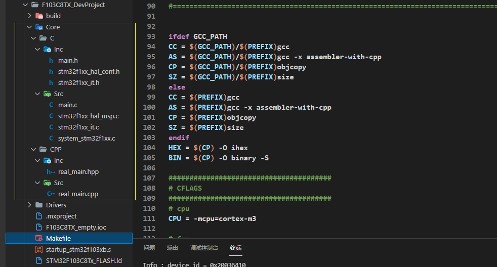
Task: Collapse the F103C8TX_DevProject root folder
Action: tap(25, 5)
